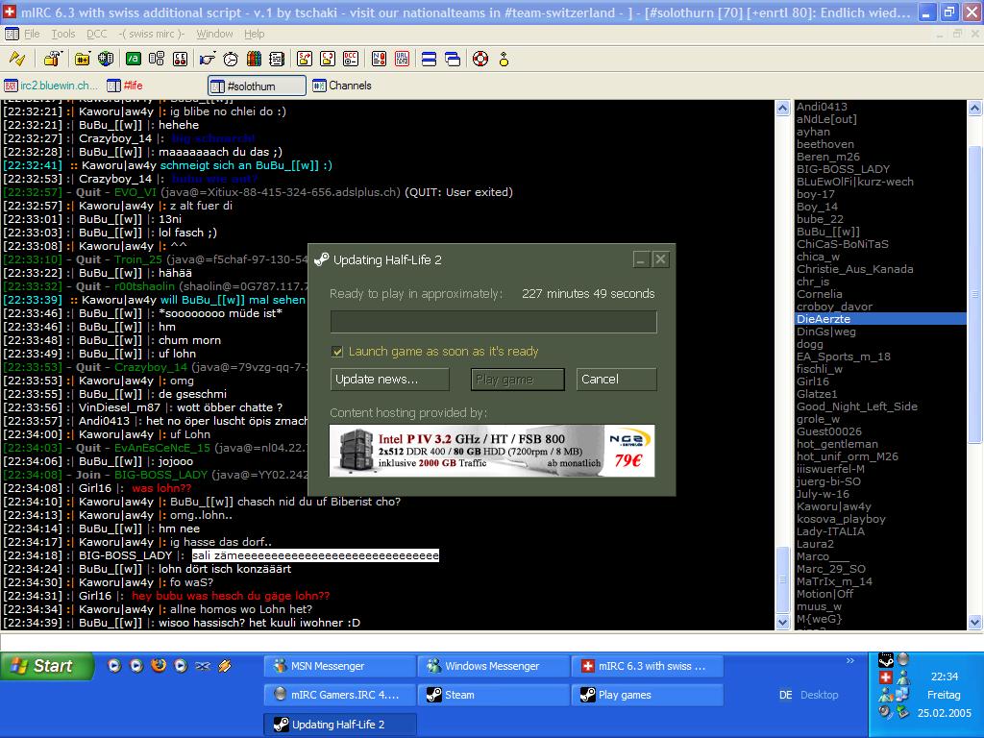
Task: Select the #solothurn channel tab
Action: point(257,86)
